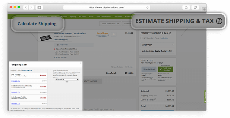Reload the page with refresh icon

pyautogui.click(x=147, y=8)
